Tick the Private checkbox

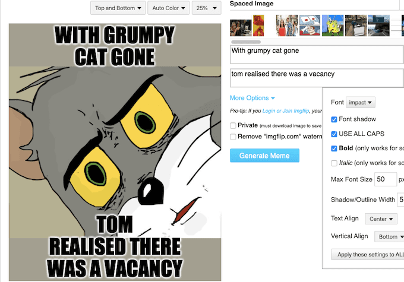click(x=233, y=125)
